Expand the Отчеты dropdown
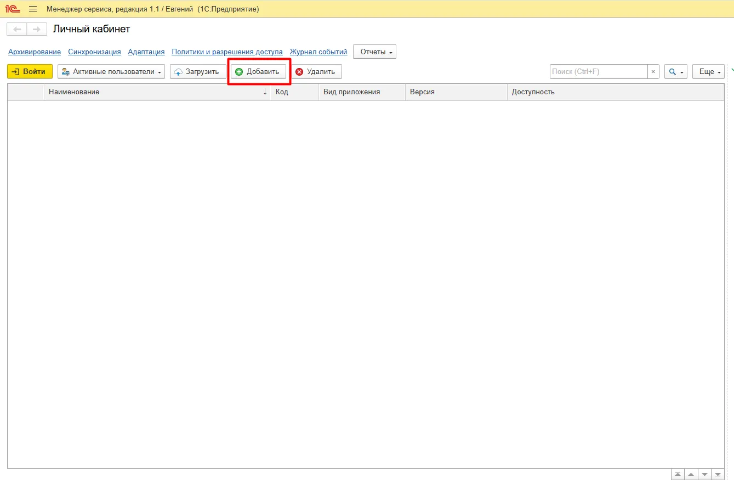The width and height of the screenshot is (734, 484). (375, 52)
